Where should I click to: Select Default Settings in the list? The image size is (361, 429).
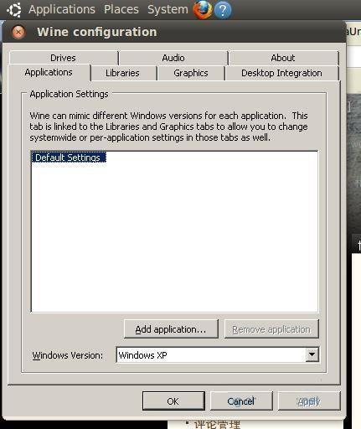click(x=69, y=158)
